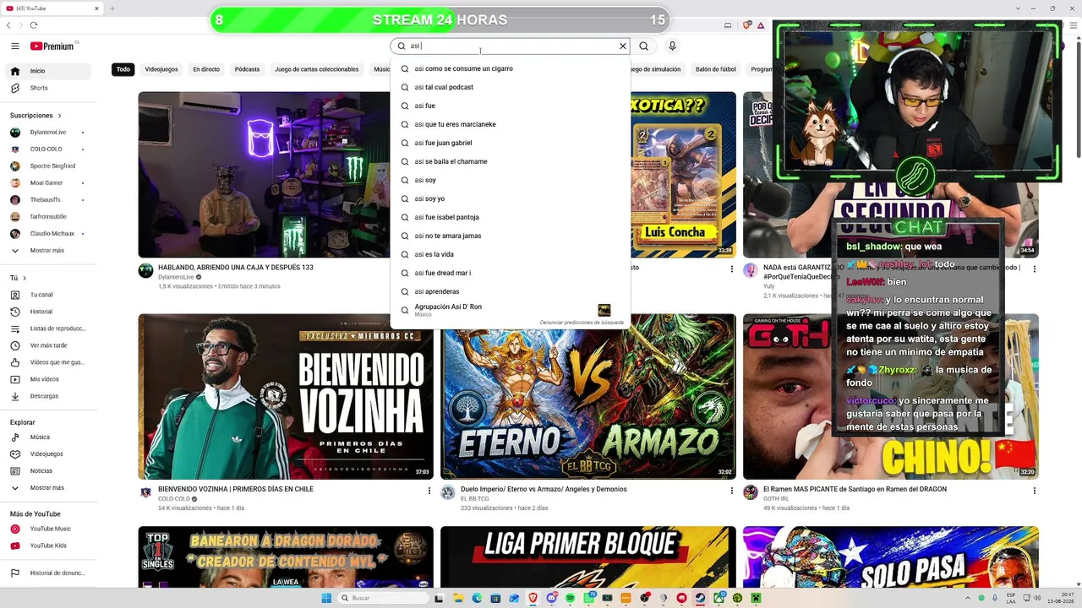The width and height of the screenshot is (1082, 608).
Task: Open Eterno vs Armazo video thumbnail
Action: point(588,396)
